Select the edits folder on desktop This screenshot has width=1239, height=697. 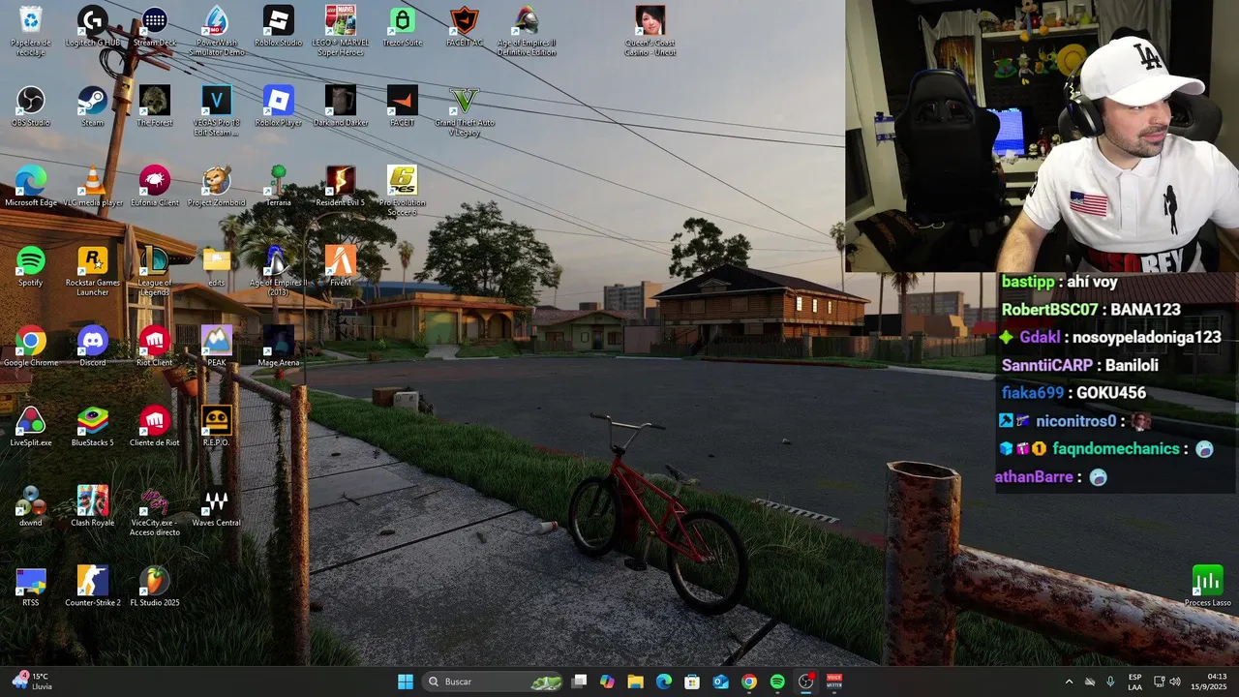click(x=217, y=266)
